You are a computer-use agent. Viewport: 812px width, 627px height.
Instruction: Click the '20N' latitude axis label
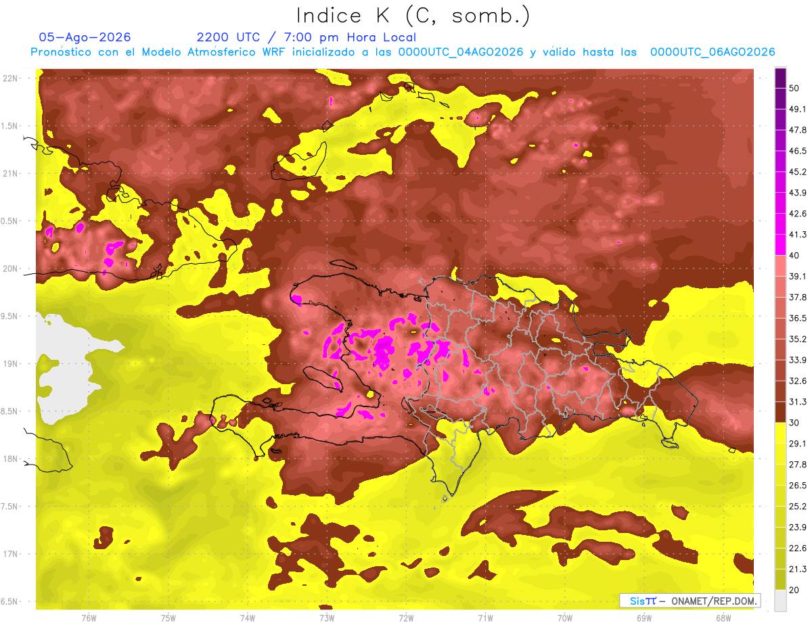point(10,269)
